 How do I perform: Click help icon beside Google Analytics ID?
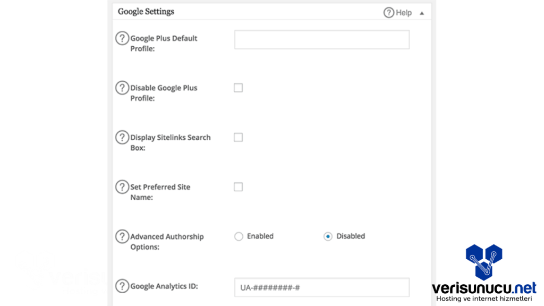[122, 286]
